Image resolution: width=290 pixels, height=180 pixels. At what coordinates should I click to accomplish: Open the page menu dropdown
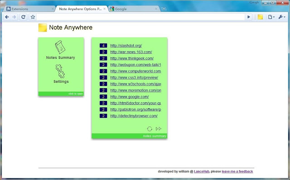point(271,17)
